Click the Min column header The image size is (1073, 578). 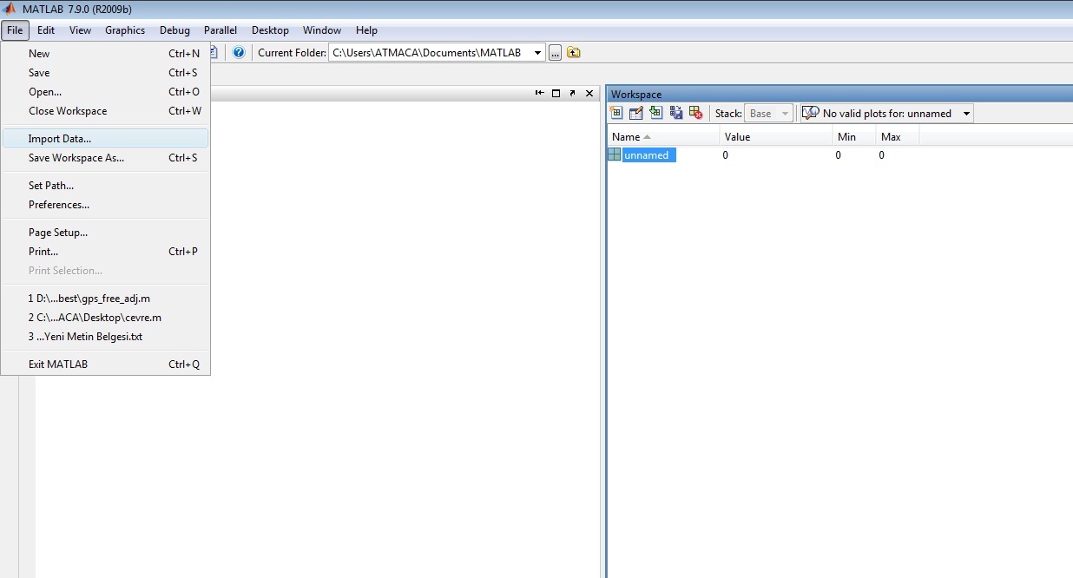click(853, 136)
